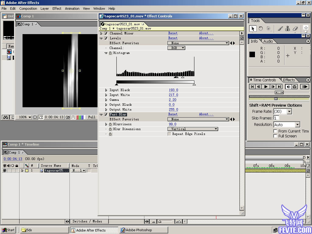Reset the Fast Blur effect

(173, 114)
